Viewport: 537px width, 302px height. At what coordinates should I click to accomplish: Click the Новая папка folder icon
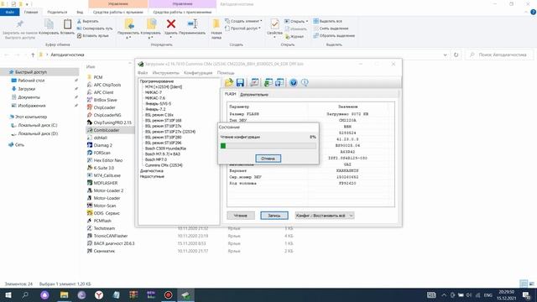click(216, 24)
